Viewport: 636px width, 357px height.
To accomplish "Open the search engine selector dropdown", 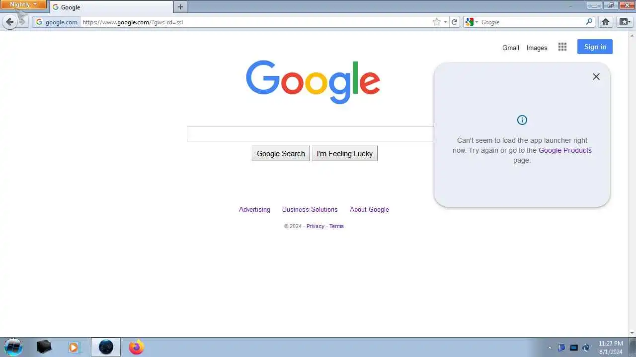I will [x=471, y=22].
